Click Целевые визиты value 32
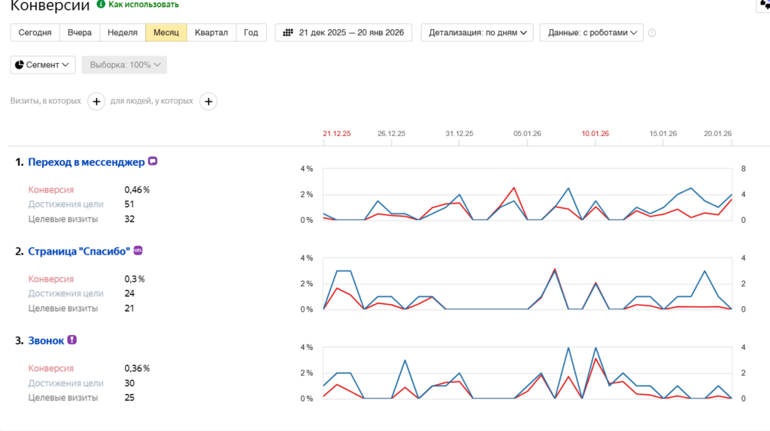This screenshot has width=770, height=431. 129,219
